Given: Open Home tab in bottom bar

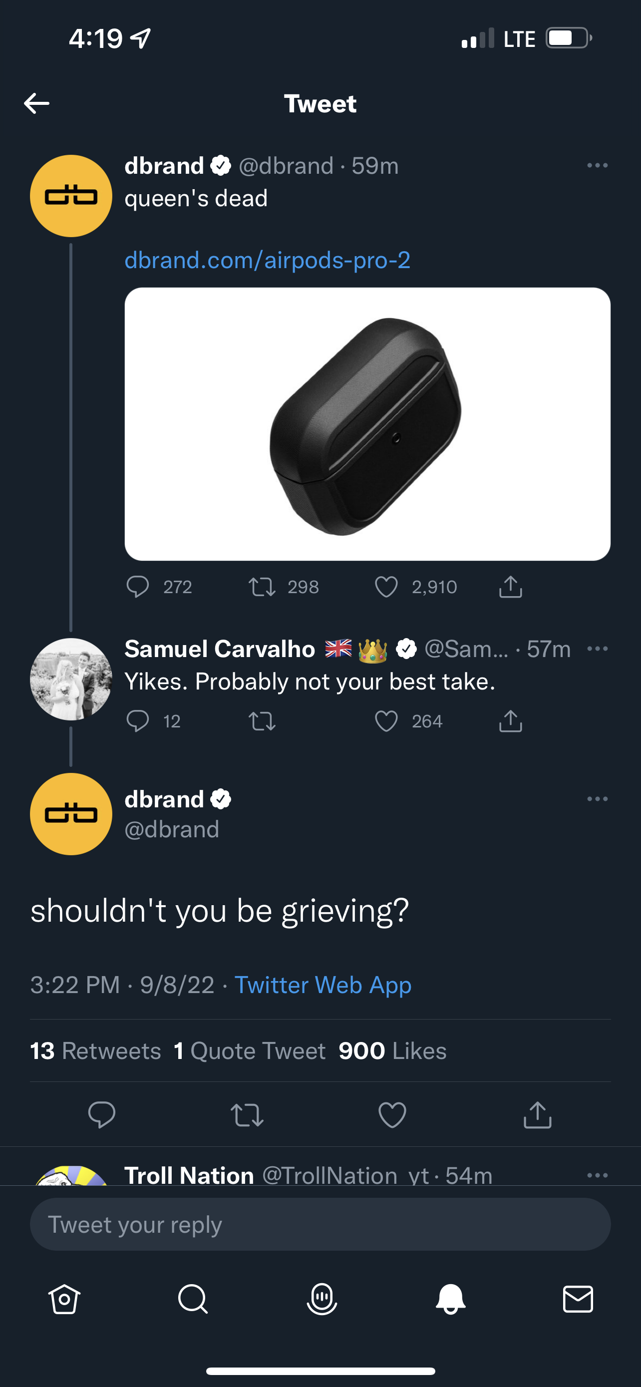Looking at the screenshot, I should (64, 1299).
